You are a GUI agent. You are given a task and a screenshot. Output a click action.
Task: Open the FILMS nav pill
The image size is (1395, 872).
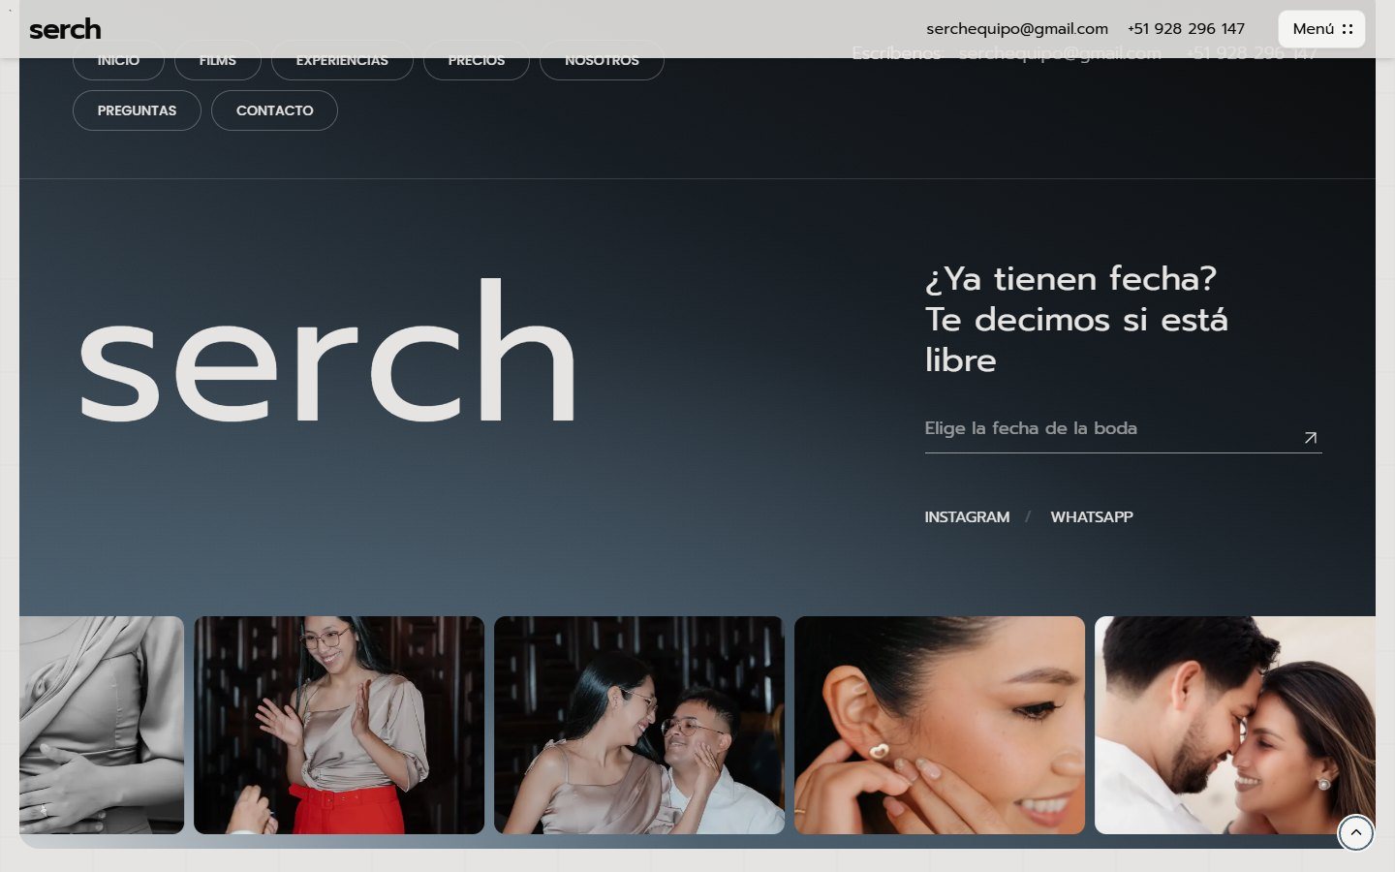tap(218, 60)
